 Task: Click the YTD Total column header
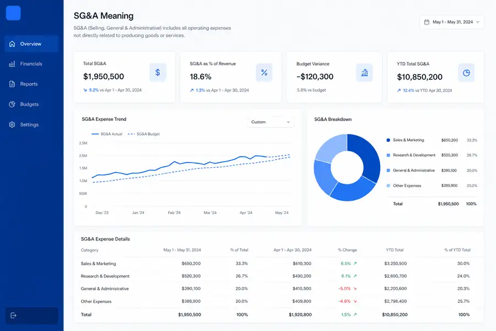[x=395, y=250]
